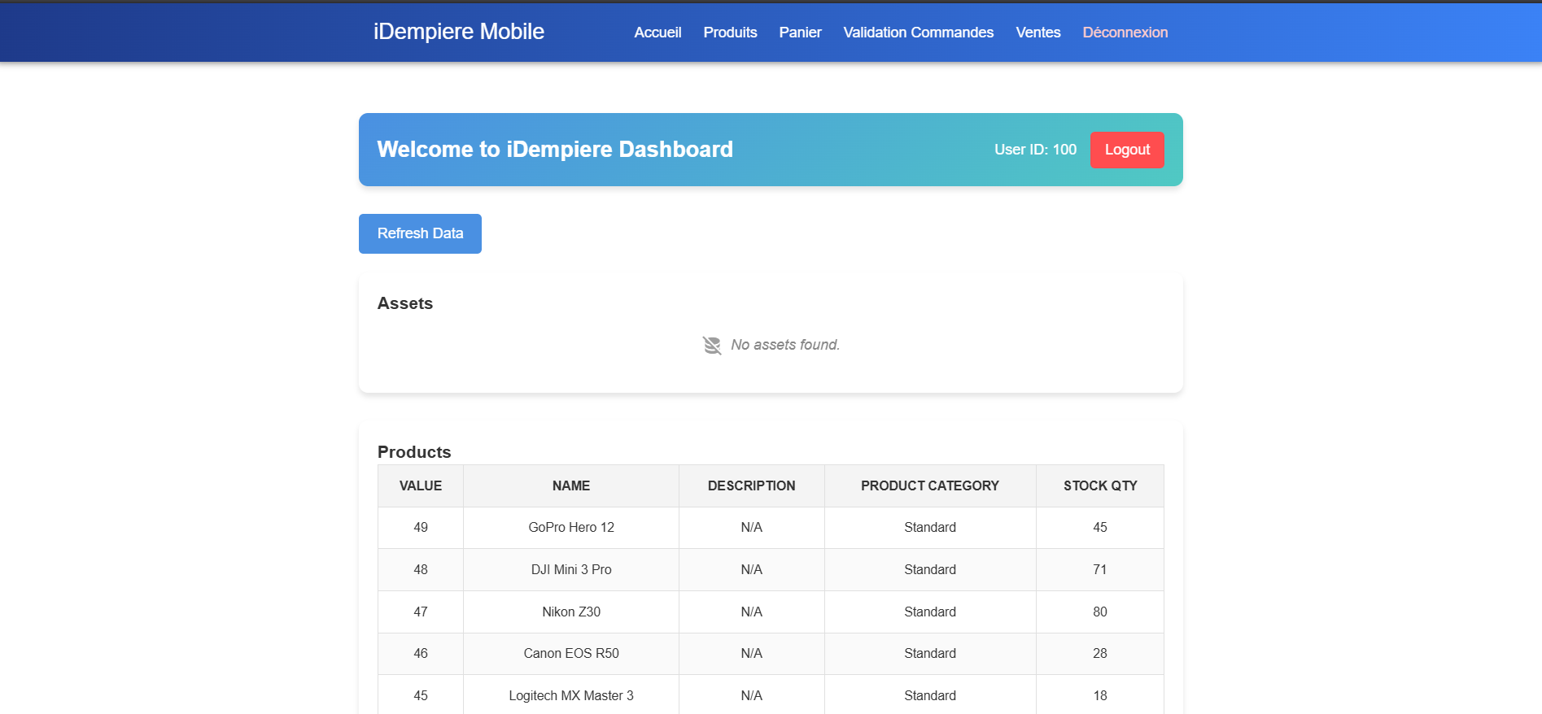Click the VALUE column header

point(420,486)
